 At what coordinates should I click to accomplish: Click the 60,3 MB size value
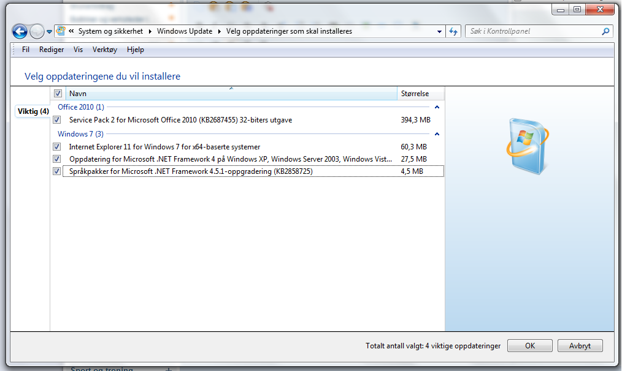pyautogui.click(x=413, y=146)
